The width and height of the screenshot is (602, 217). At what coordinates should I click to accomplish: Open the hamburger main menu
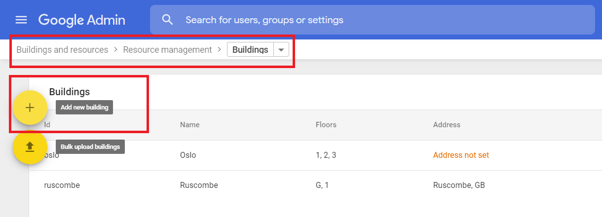21,20
